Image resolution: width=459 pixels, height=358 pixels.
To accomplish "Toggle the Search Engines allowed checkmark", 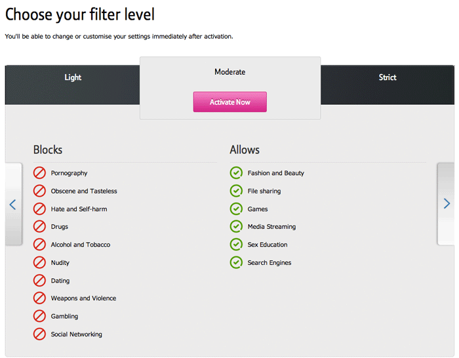I will pyautogui.click(x=236, y=262).
